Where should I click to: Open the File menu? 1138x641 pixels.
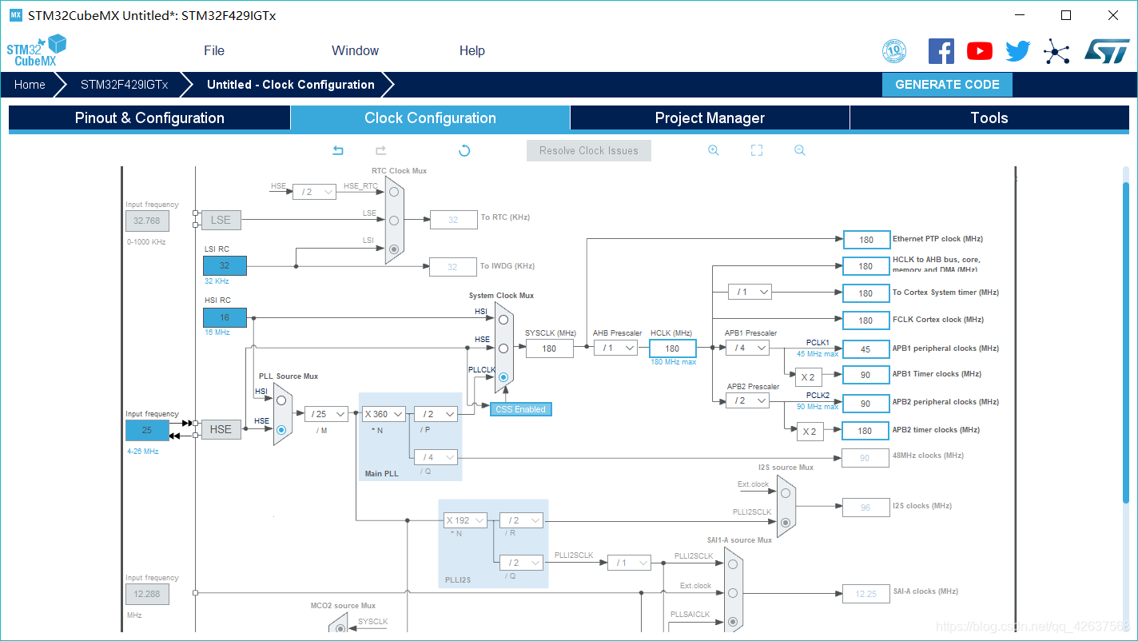pos(214,50)
